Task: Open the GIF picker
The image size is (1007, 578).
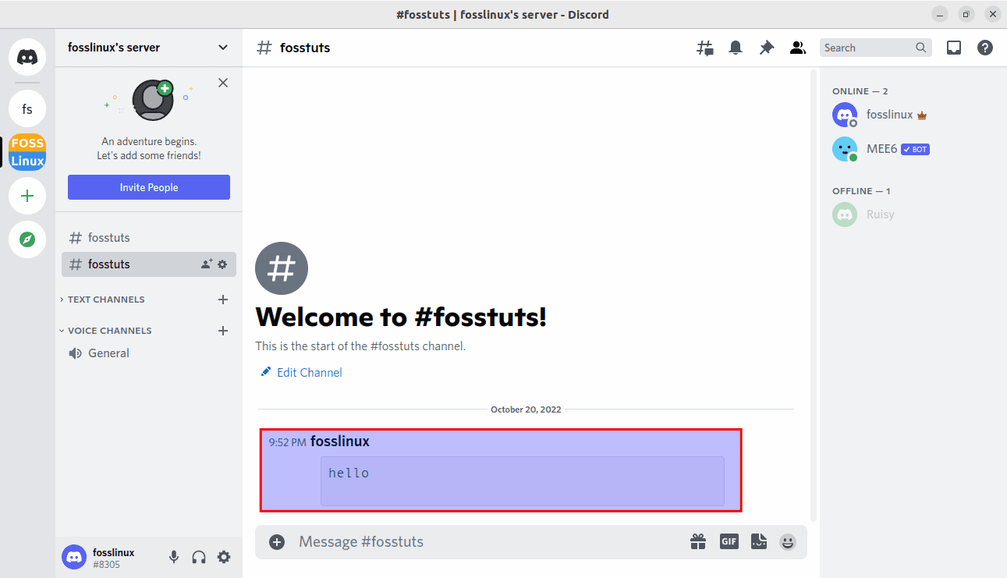Action: pos(729,541)
